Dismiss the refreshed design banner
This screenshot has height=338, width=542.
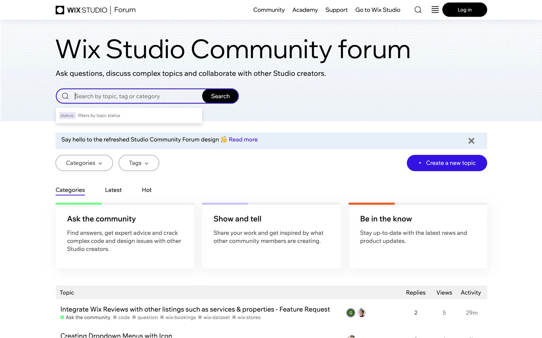click(x=471, y=141)
